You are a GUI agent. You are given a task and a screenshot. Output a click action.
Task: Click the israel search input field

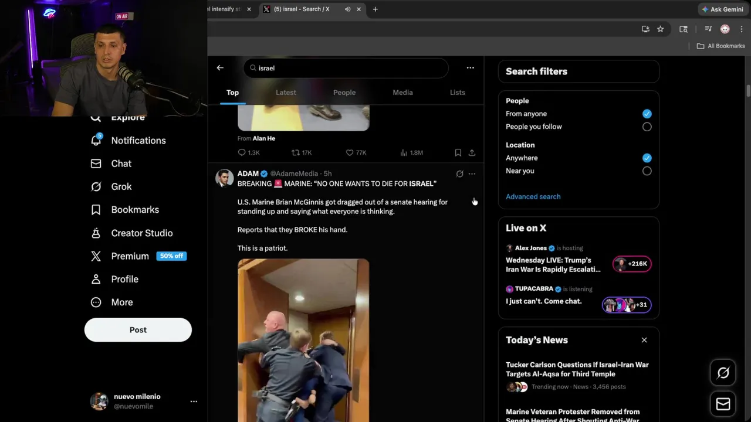(346, 68)
